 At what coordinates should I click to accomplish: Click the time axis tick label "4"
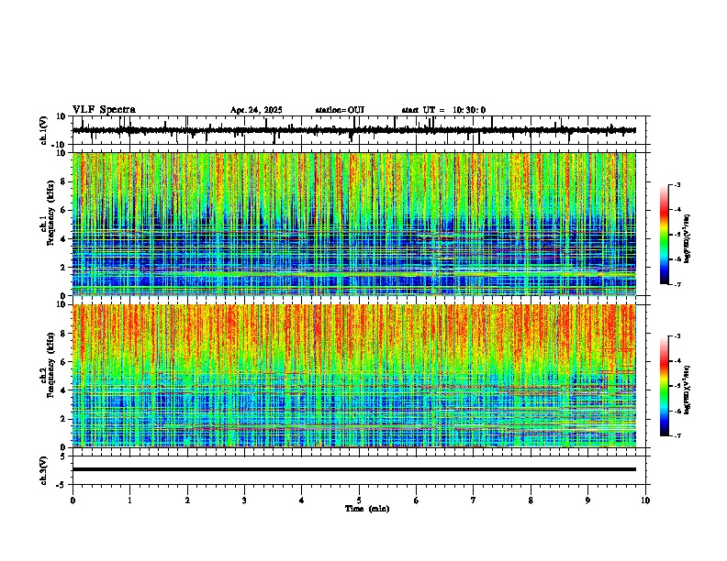(x=302, y=500)
